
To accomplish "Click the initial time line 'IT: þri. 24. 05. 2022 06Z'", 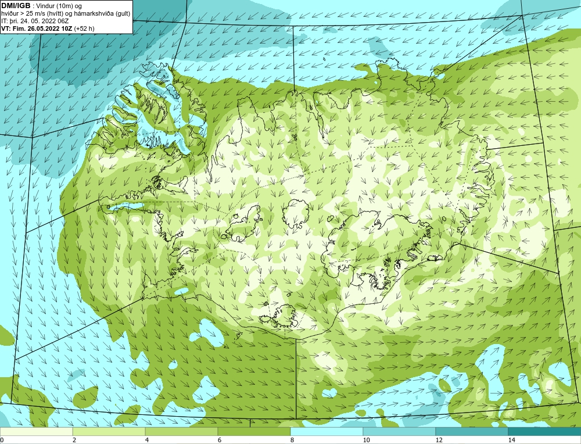I will click(x=35, y=21).
